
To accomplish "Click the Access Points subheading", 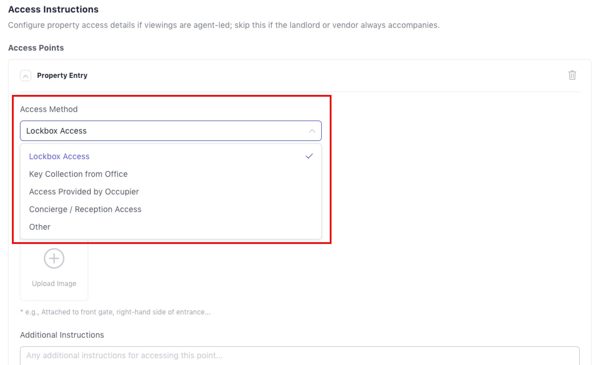I will click(x=36, y=48).
